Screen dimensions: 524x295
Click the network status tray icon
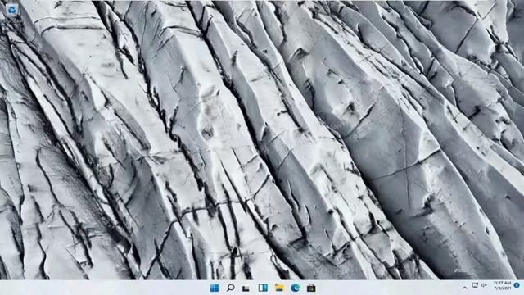[x=475, y=285]
